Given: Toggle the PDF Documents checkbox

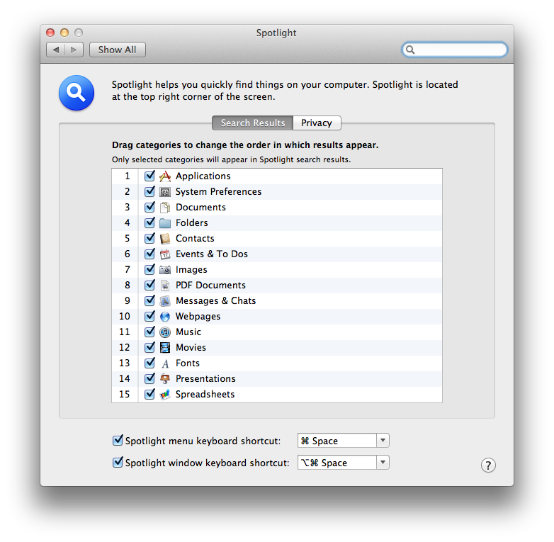Looking at the screenshot, I should 149,285.
